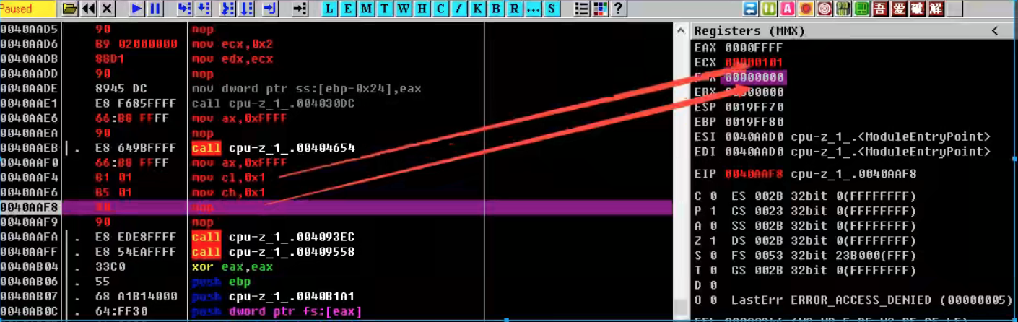This screenshot has width=1018, height=322.
Task: Click the Step Over toolbar icon
Action: tap(204, 9)
